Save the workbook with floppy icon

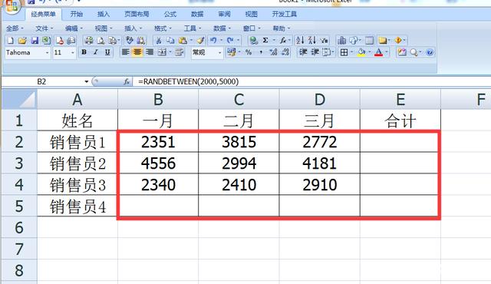[35, 41]
